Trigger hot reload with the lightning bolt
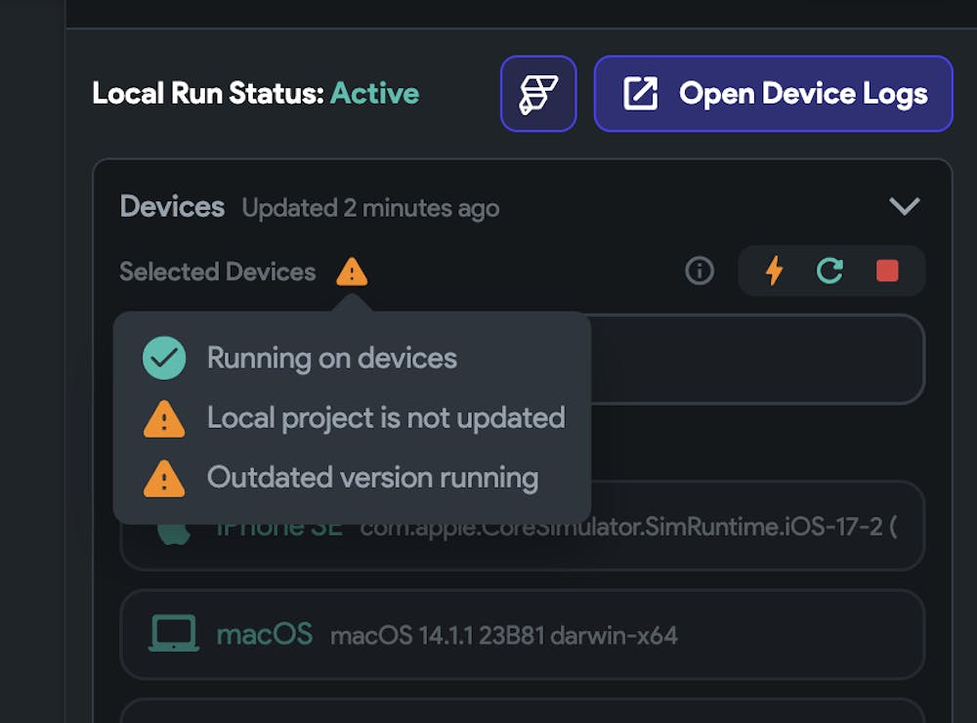 (x=774, y=271)
